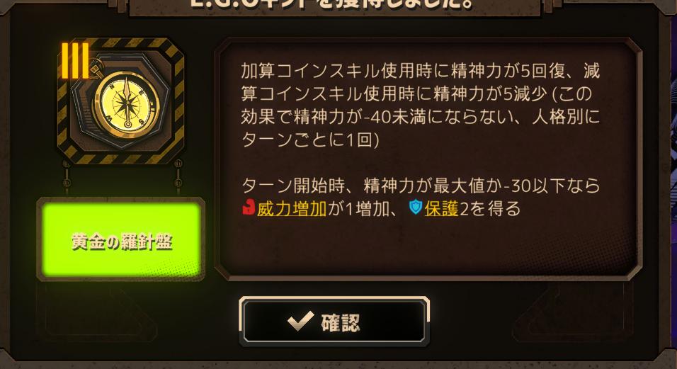
Task: Click the checkmark icon inside 確認
Action: (x=300, y=321)
